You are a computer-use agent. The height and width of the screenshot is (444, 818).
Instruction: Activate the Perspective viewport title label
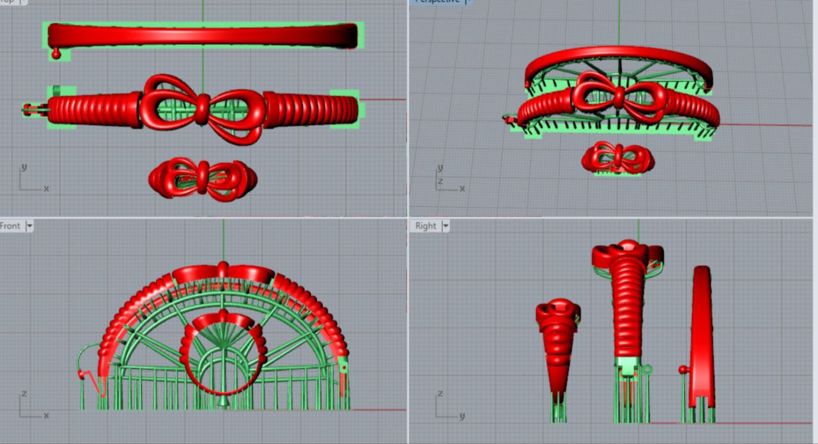(x=437, y=1)
